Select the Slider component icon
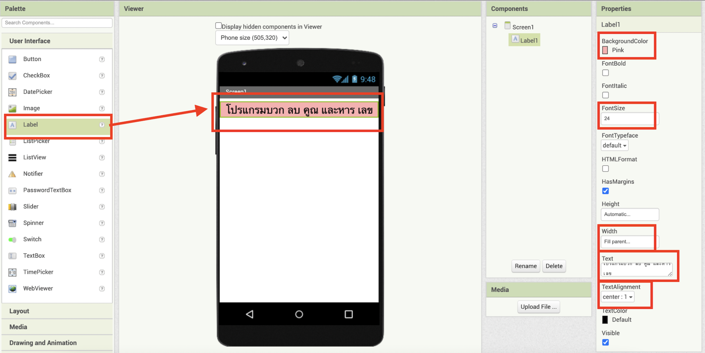Image resolution: width=705 pixels, height=353 pixels. [x=12, y=206]
